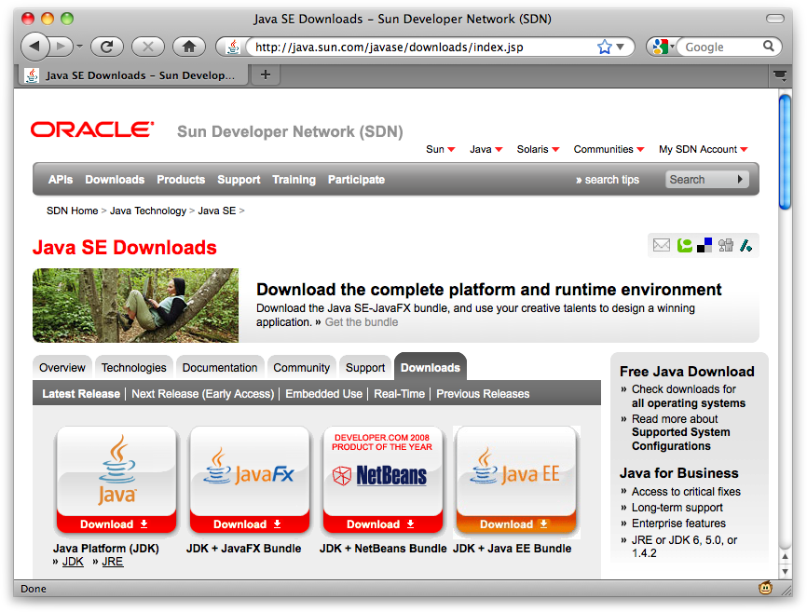Image resolution: width=807 pixels, height=612 pixels.
Task: Click SDN Home in the breadcrumb
Action: tap(72, 211)
